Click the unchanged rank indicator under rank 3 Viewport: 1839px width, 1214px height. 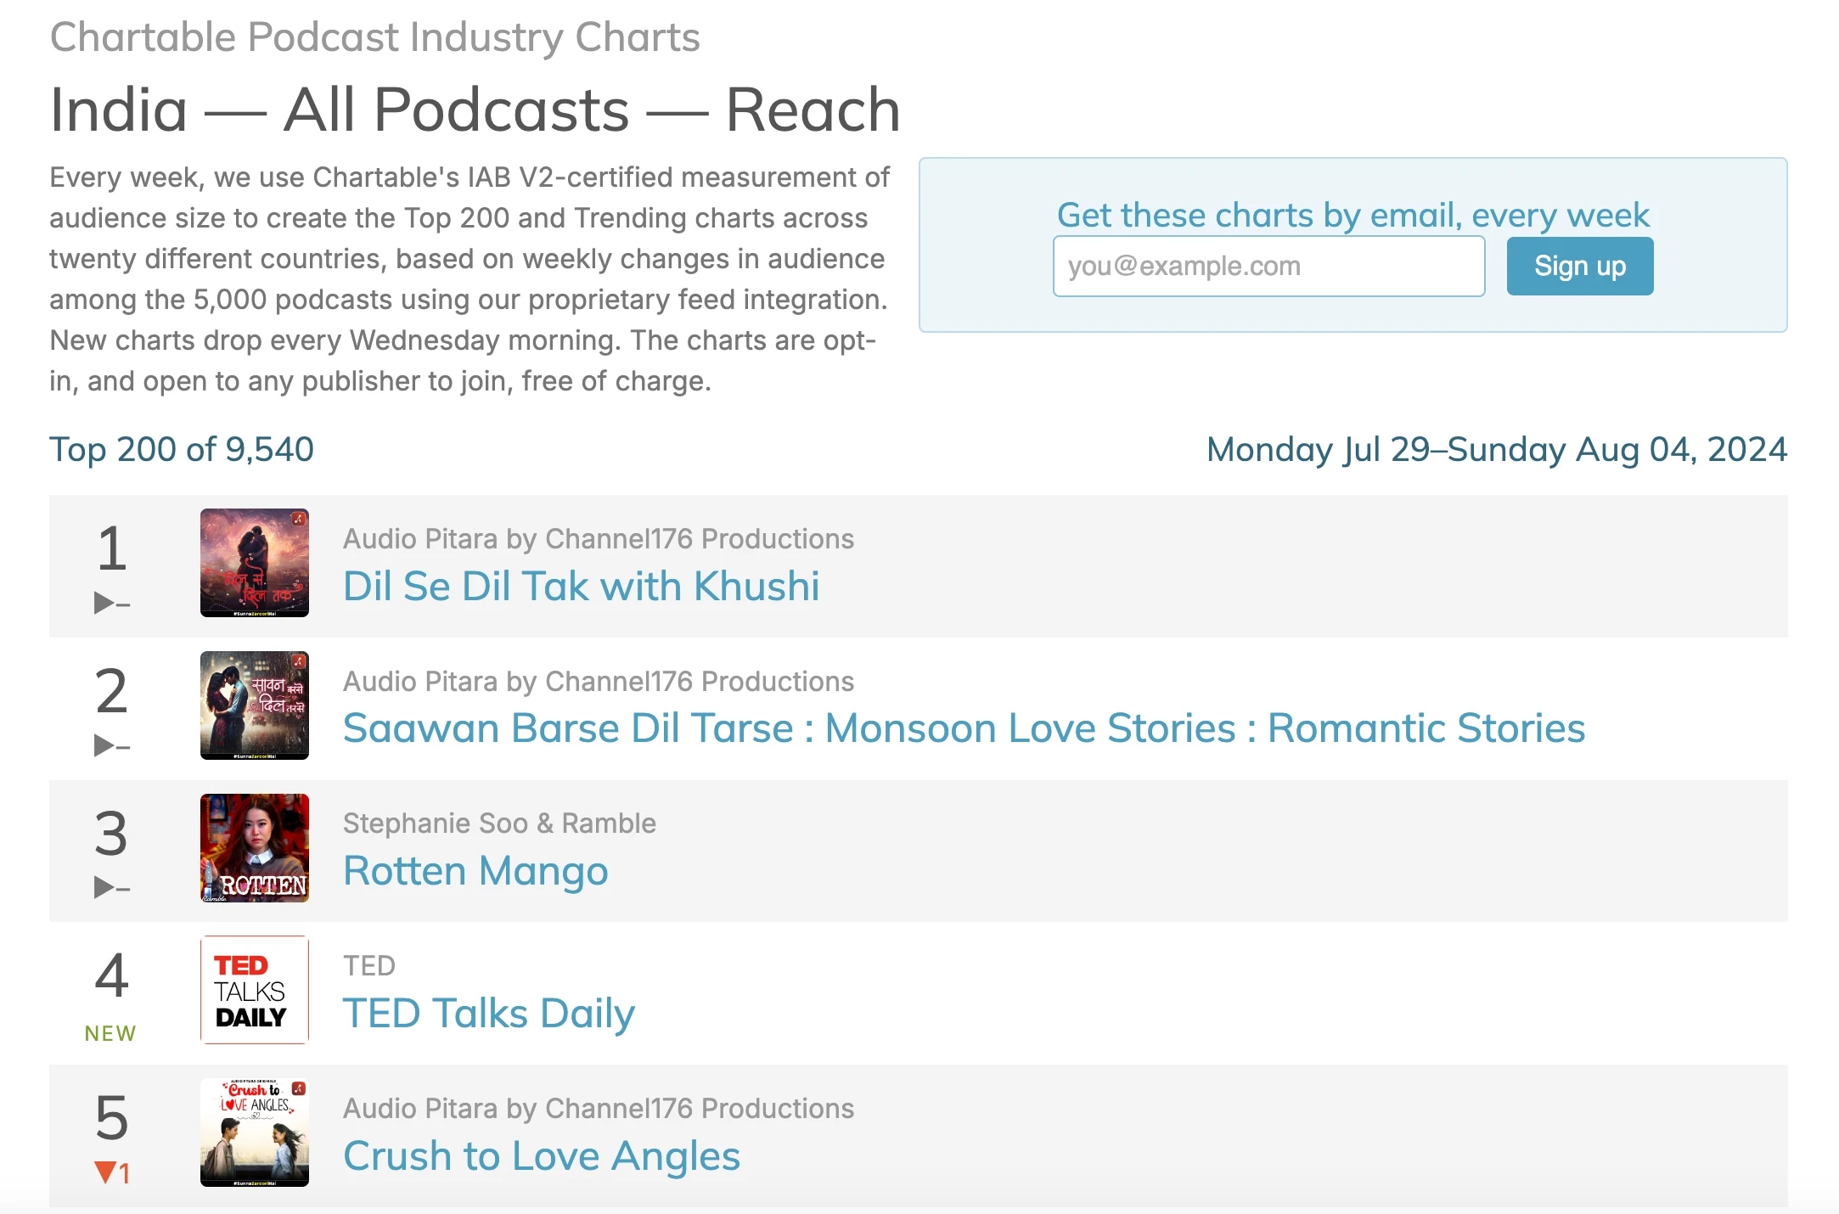tap(111, 888)
